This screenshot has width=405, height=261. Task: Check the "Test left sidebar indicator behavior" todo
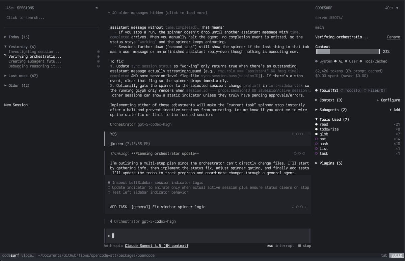[108, 192]
